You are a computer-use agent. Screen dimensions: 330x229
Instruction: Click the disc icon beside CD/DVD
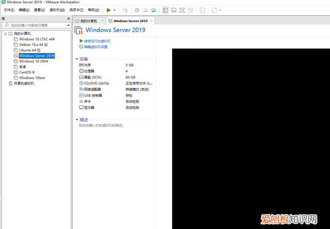[x=81, y=83]
